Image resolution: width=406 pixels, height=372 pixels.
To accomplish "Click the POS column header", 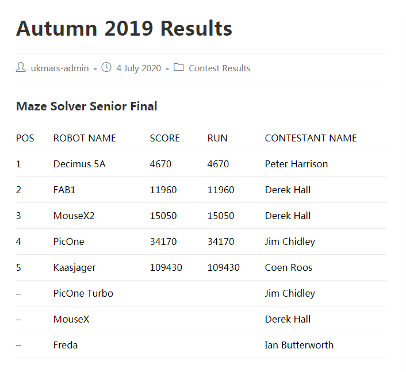I will (25, 138).
